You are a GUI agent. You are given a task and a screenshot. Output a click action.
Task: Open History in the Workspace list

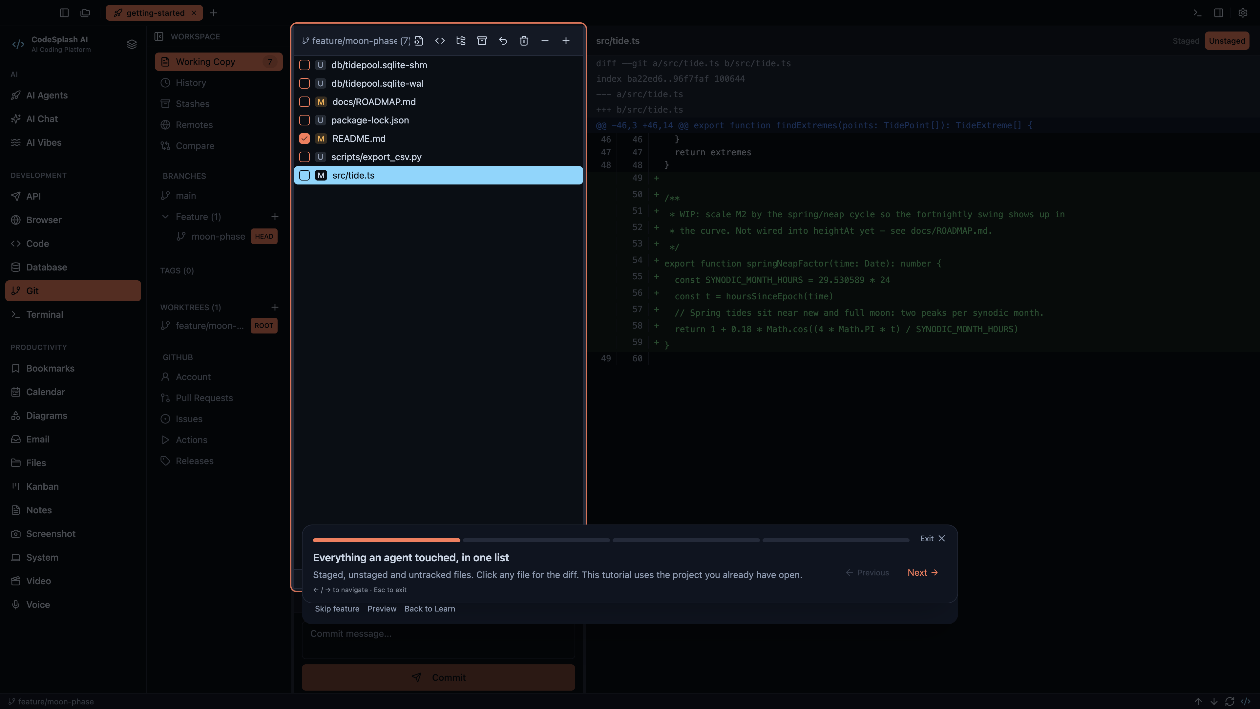[x=219, y=83]
